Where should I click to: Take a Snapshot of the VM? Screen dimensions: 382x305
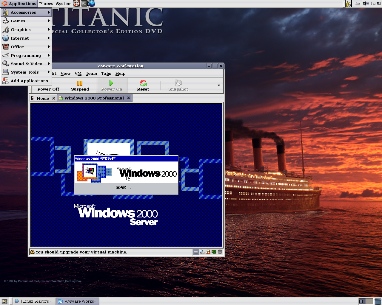pyautogui.click(x=178, y=86)
